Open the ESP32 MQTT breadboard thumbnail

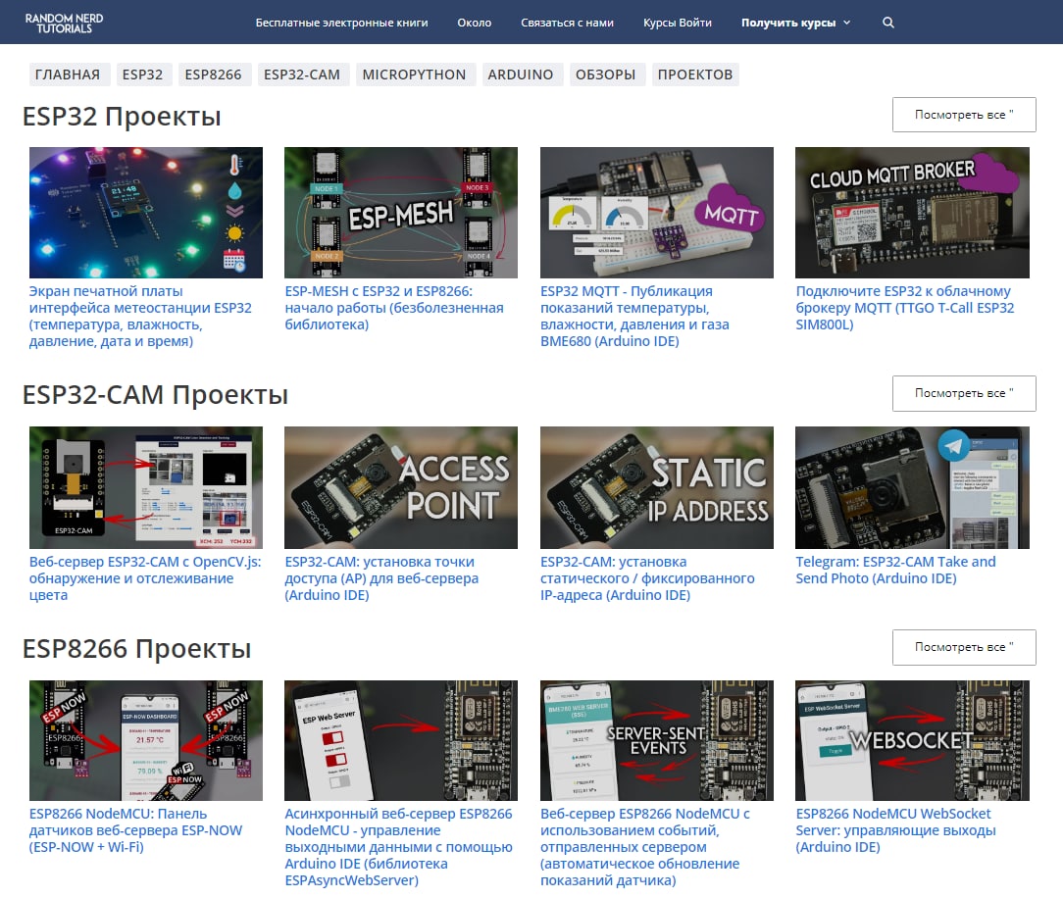(x=656, y=212)
